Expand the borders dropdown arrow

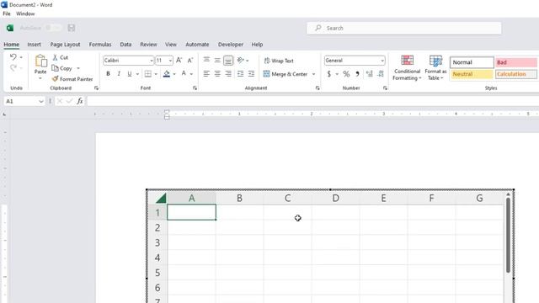[156, 74]
